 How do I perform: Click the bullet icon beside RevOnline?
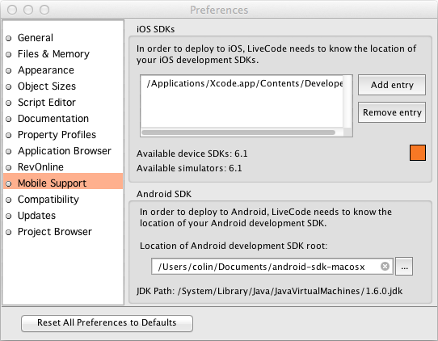click(9, 167)
